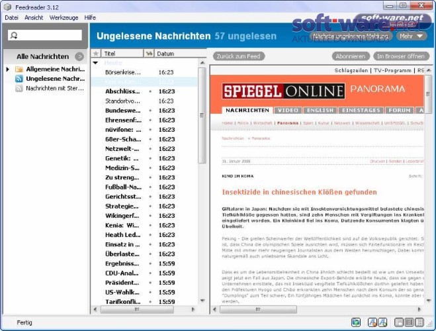The width and height of the screenshot is (436, 331).
Task: Select the Überlaste... message
Action: coord(144,254)
